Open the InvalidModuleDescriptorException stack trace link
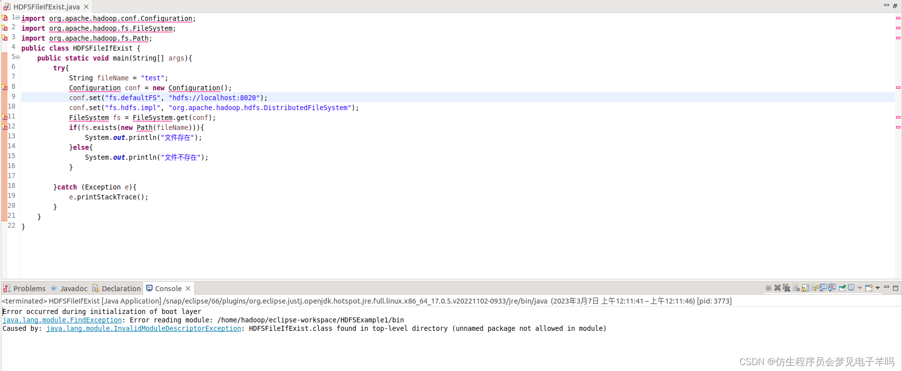Image resolution: width=902 pixels, height=371 pixels. (x=144, y=328)
